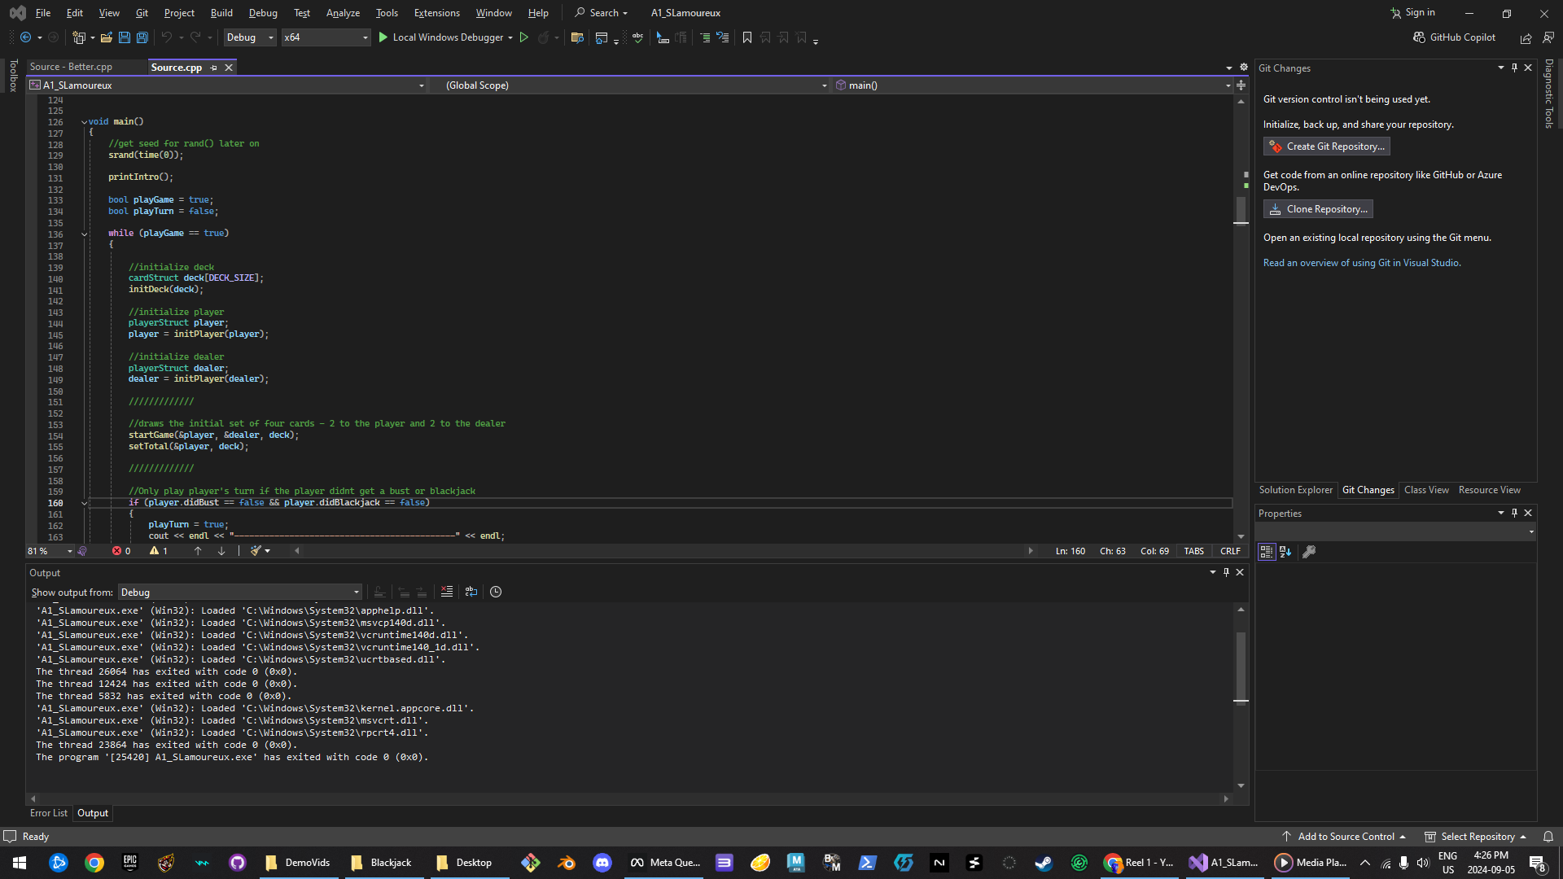1563x879 pixels.
Task: Toggle word wrap in Output window
Action: coord(471,592)
